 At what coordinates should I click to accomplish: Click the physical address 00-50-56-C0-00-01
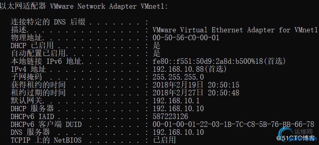point(186,37)
